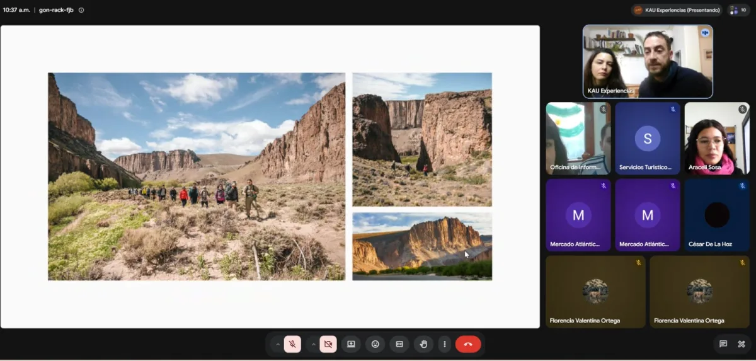Click the gon-rack-fjb meeting code

[56, 10]
